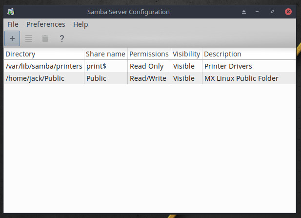Minimize the Samba Server Configuration window
Screen dimensions: 301x218
[x=257, y=11]
